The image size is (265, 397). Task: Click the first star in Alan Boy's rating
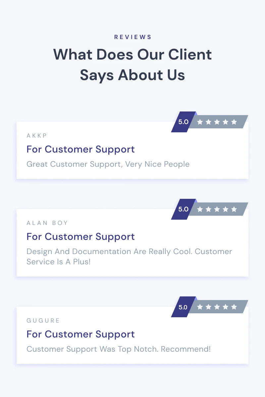click(200, 209)
